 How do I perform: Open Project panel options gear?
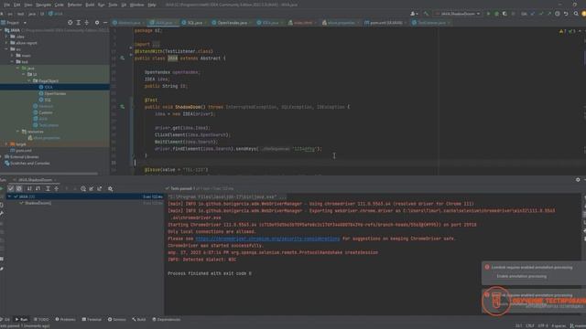(97, 23)
